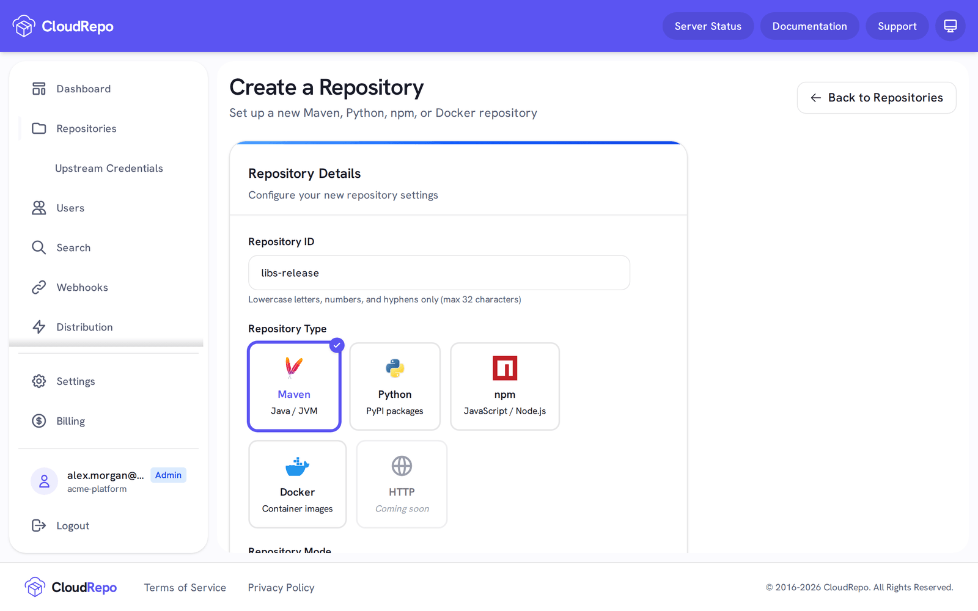
Task: Click the Logout arrow icon
Action: pyautogui.click(x=39, y=525)
